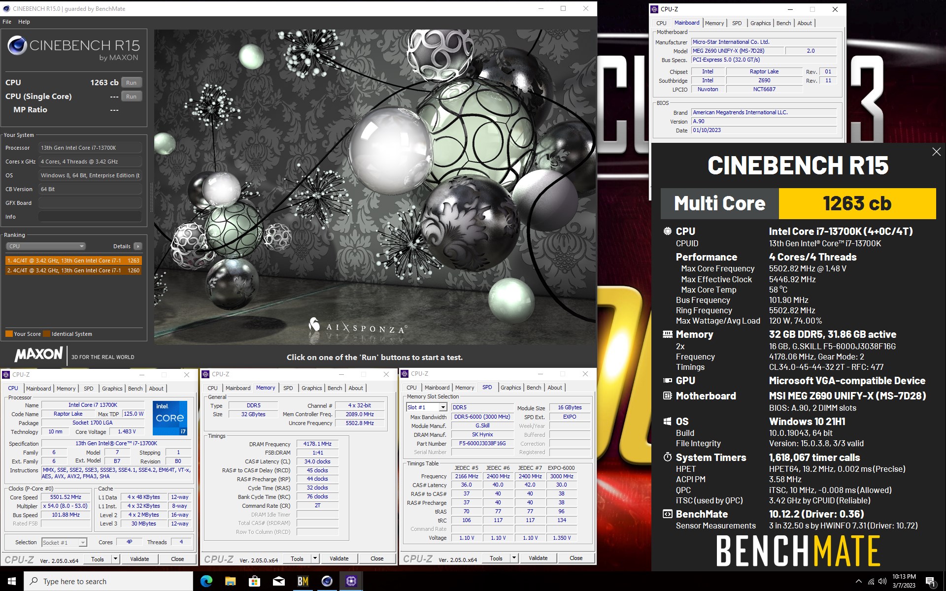Open Mainboard tab in the bottom-left CPU-Z window
Image resolution: width=946 pixels, height=591 pixels.
(x=38, y=389)
